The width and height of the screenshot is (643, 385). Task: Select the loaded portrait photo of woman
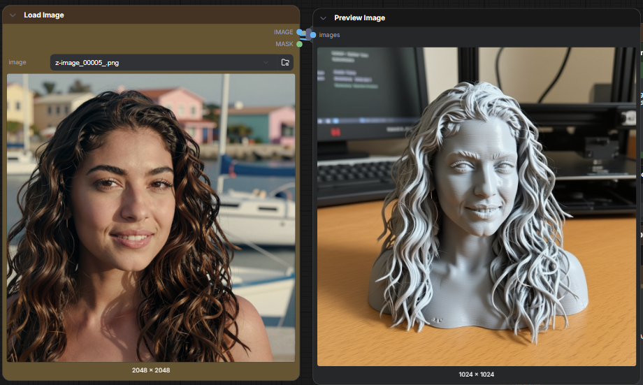pyautogui.click(x=151, y=217)
